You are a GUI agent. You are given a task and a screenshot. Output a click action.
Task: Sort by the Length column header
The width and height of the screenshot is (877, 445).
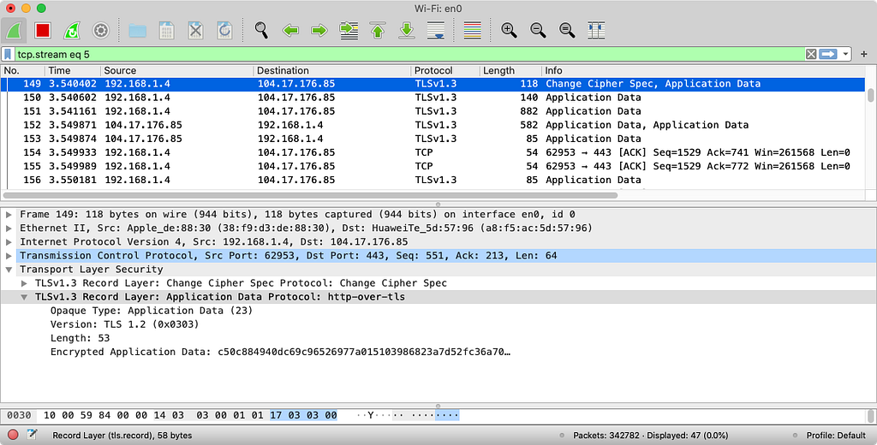[x=510, y=70]
